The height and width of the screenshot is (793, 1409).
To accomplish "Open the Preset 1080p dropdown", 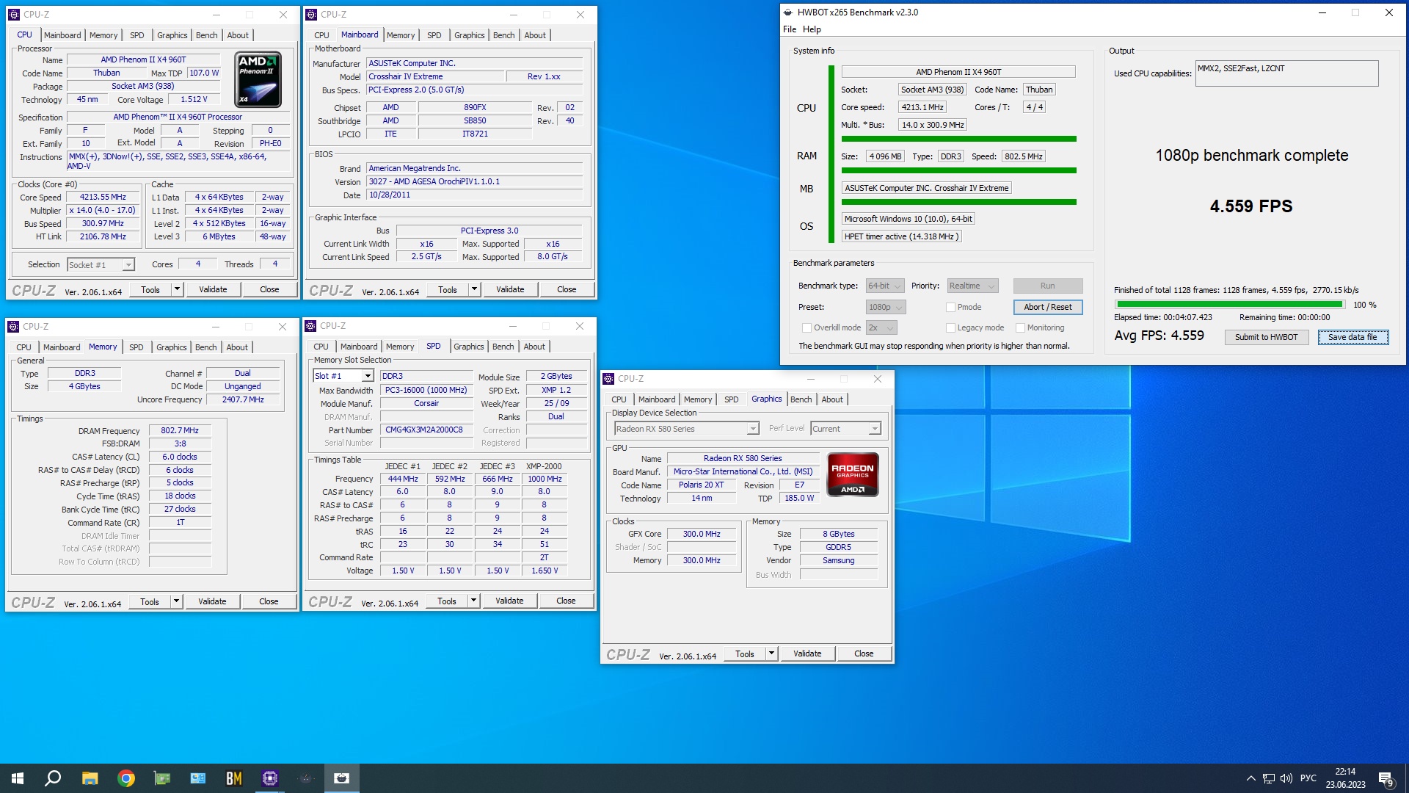I will [885, 308].
